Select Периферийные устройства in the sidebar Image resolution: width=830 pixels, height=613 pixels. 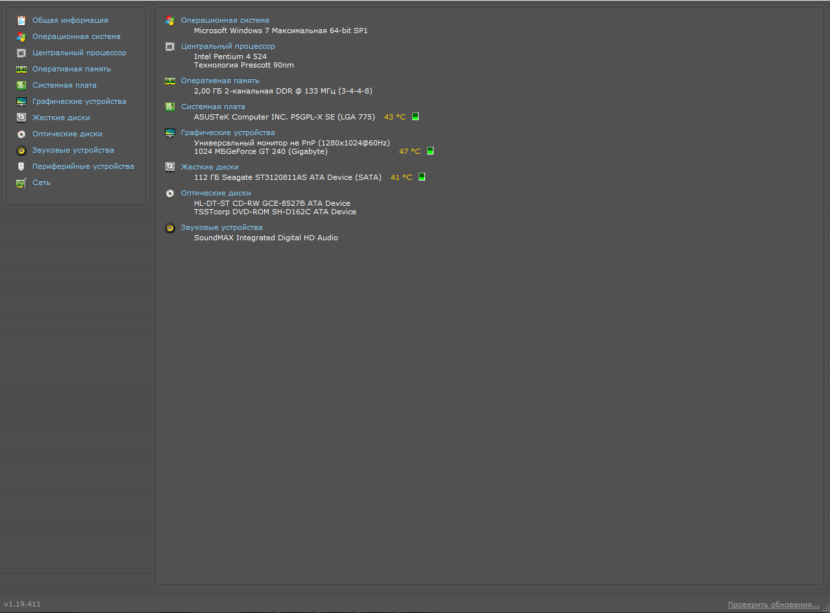tap(83, 166)
